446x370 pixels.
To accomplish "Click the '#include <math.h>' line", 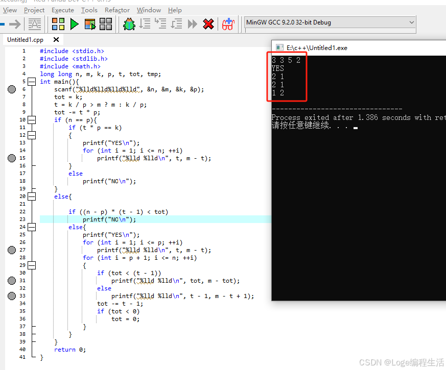I will pos(70,66).
